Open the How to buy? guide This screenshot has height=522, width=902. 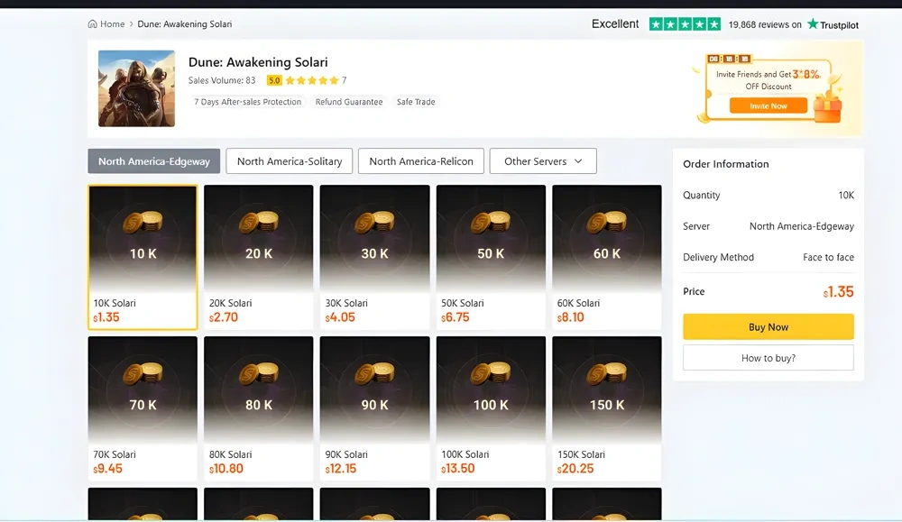coord(768,358)
